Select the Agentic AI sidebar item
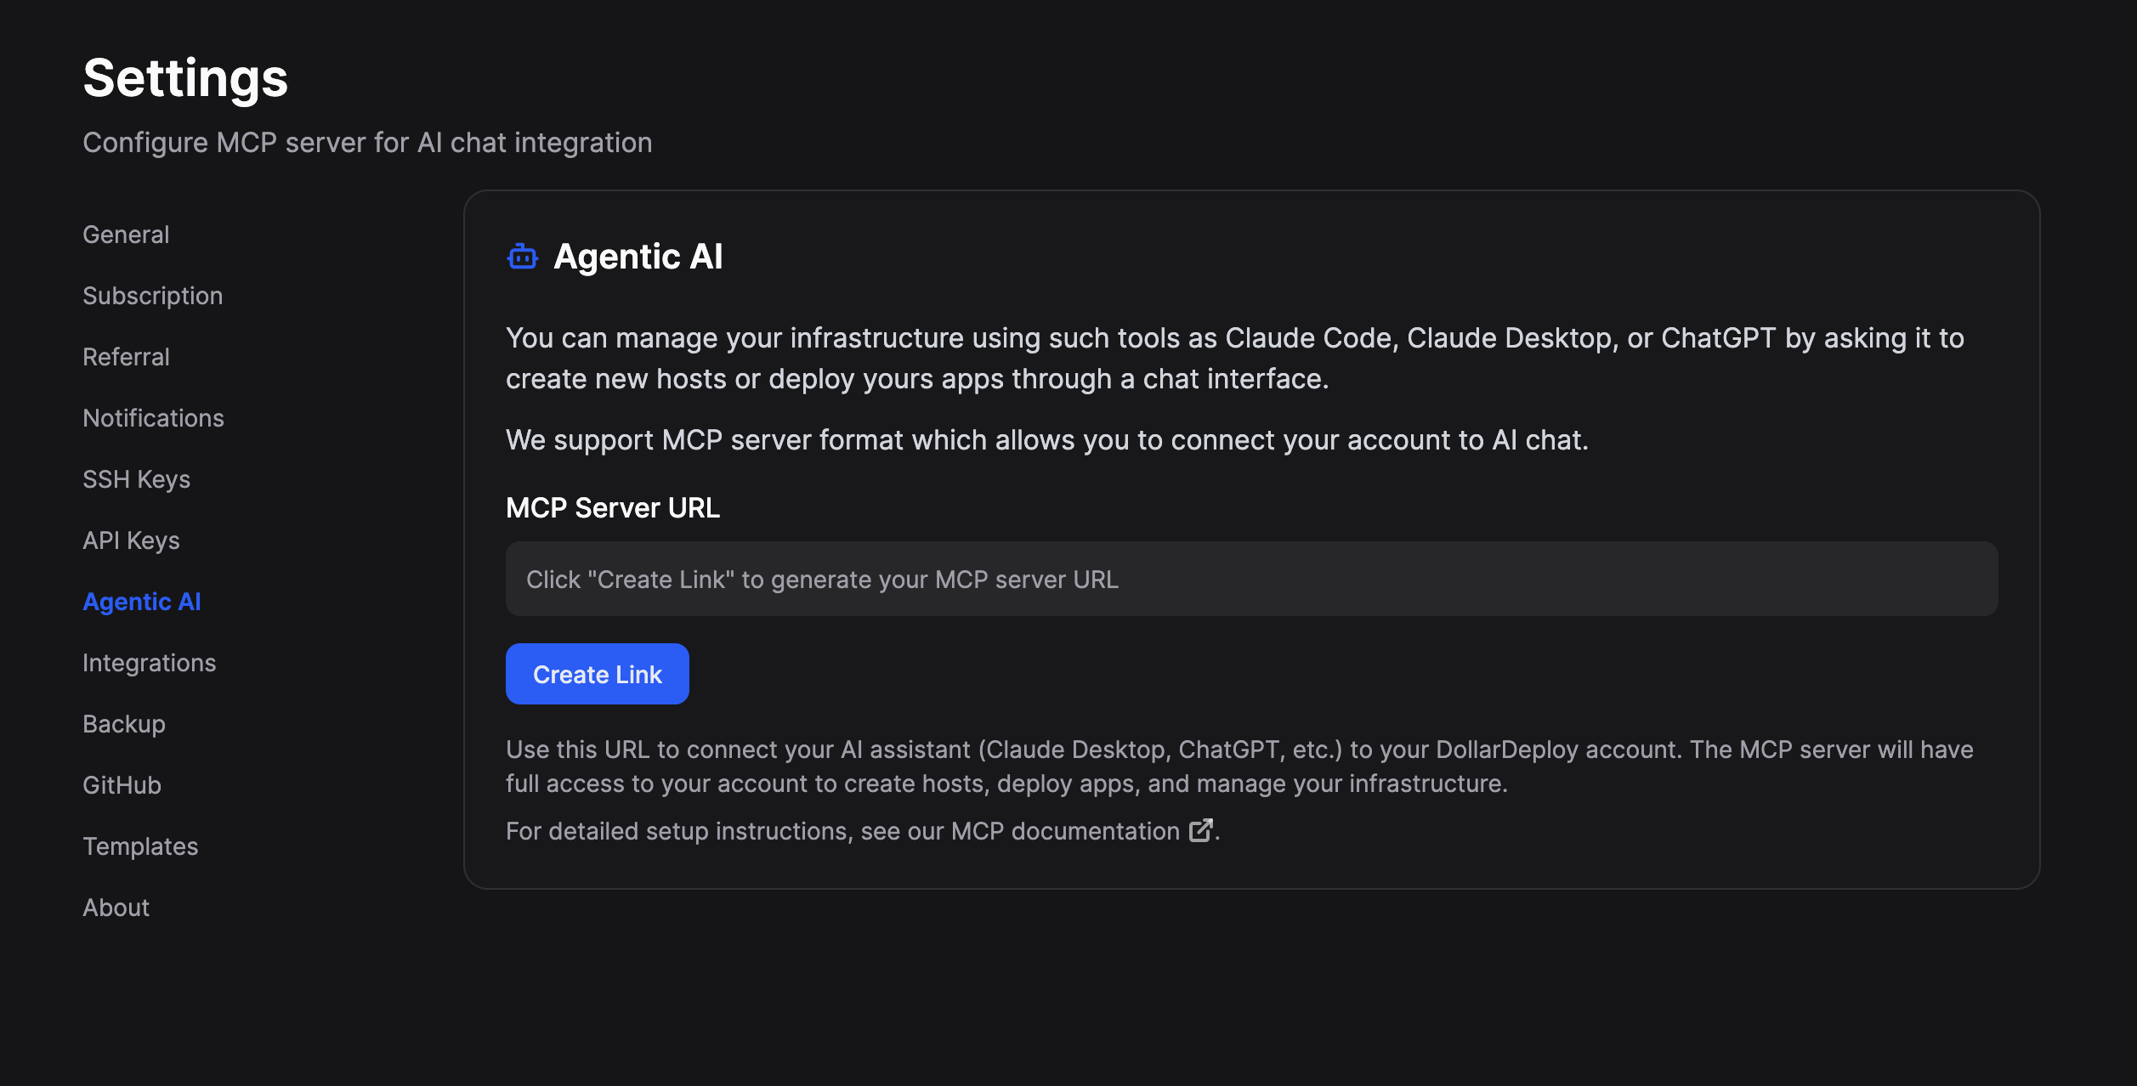This screenshot has height=1086, width=2137. point(141,602)
